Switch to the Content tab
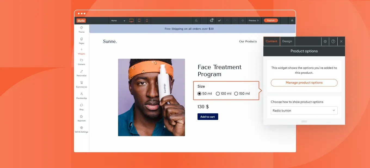The image size is (370, 168). pos(272,41)
